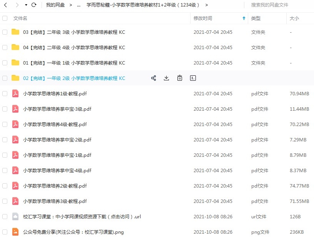The height and width of the screenshot is (241, 314).
Task: Check the box for 03 二年级 3级 folder
Action: pos(5,32)
